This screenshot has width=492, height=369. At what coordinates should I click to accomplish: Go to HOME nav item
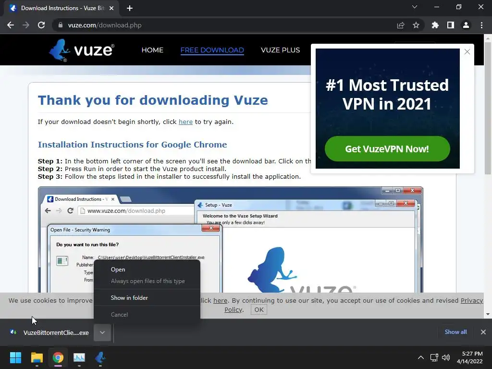[x=152, y=50]
